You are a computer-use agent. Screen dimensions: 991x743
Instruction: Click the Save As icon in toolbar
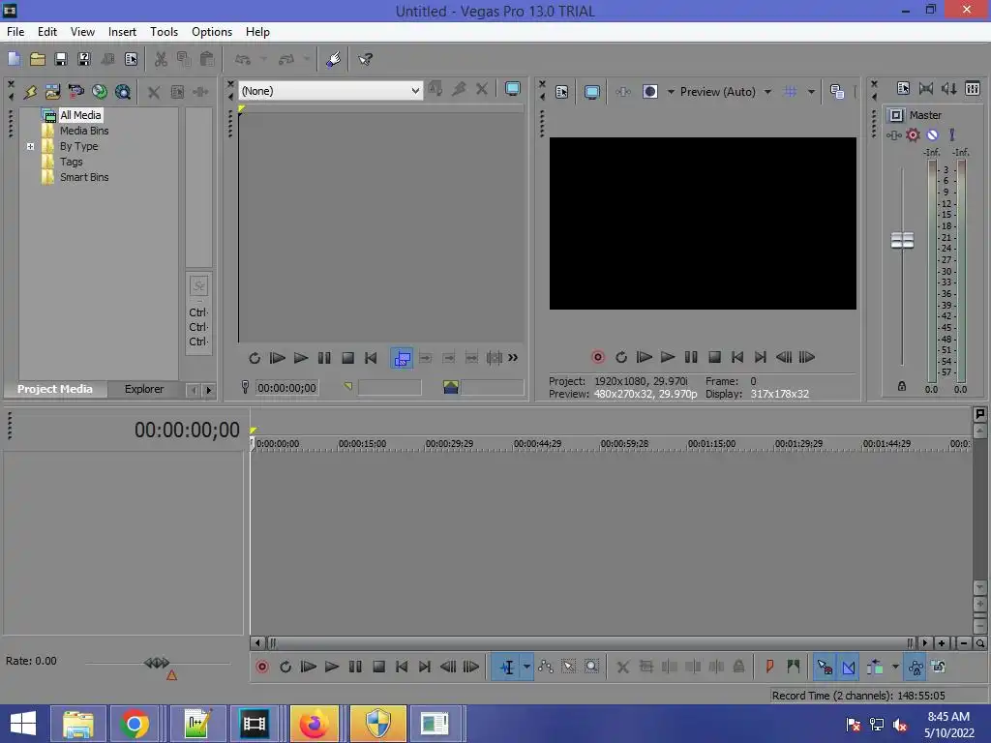84,59
